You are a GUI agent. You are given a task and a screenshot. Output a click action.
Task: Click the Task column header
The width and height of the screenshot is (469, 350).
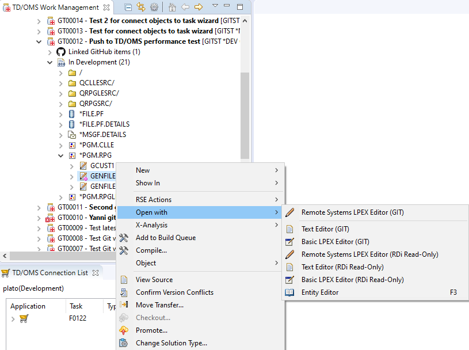coord(76,306)
